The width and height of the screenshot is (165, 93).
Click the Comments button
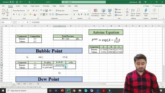pyautogui.click(x=157, y=6)
